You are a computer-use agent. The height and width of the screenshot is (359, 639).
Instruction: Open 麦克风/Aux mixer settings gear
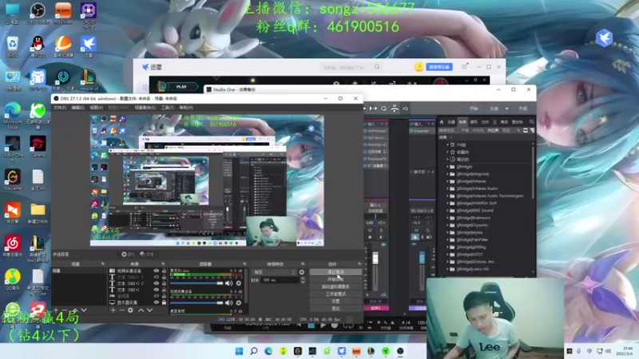(239, 283)
